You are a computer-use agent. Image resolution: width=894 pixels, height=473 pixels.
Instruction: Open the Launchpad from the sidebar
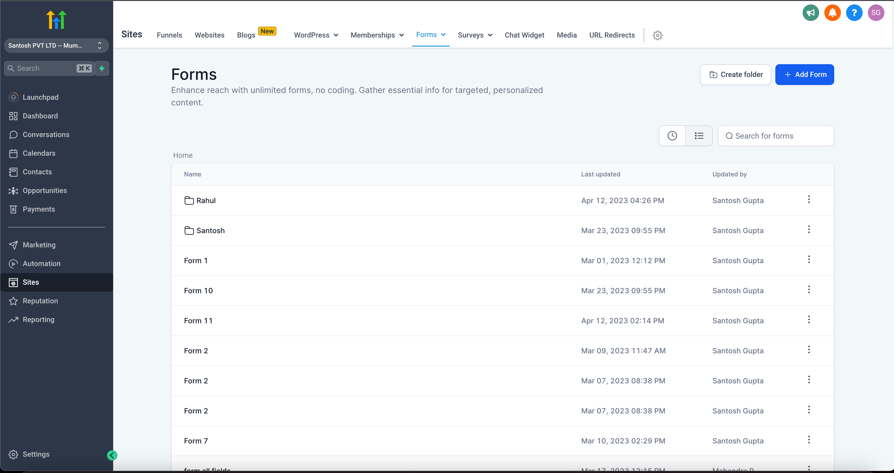tap(40, 97)
